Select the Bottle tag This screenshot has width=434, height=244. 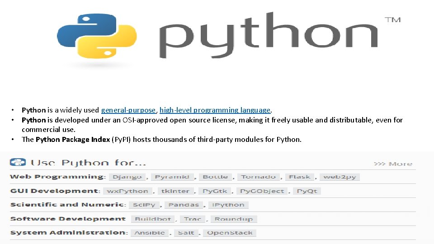[x=215, y=177]
